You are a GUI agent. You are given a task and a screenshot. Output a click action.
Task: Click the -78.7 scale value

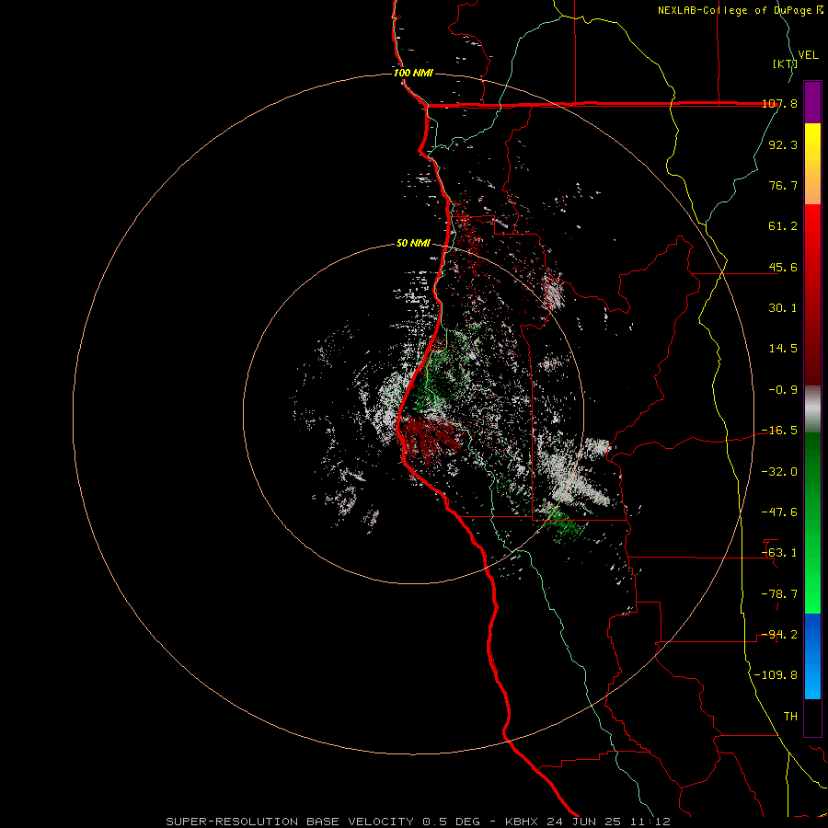(779, 594)
